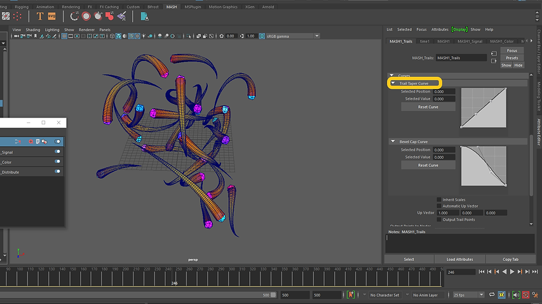Click the cached playback yellow eye icon
Viewport: 542px width, 304px height.
click(501, 294)
